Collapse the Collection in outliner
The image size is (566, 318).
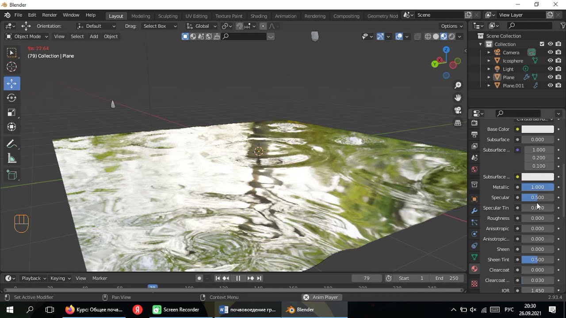pos(481,44)
